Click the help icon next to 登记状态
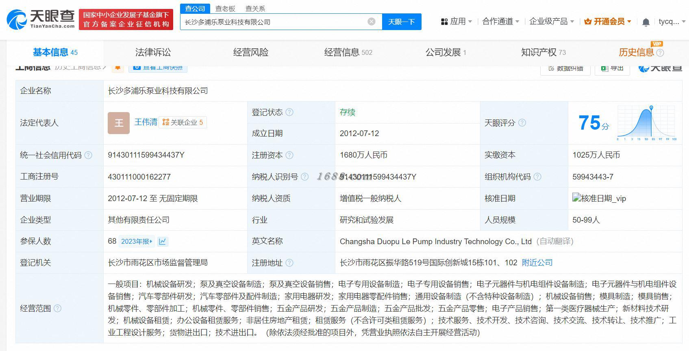Image resolution: width=689 pixels, height=351 pixels. click(x=289, y=112)
